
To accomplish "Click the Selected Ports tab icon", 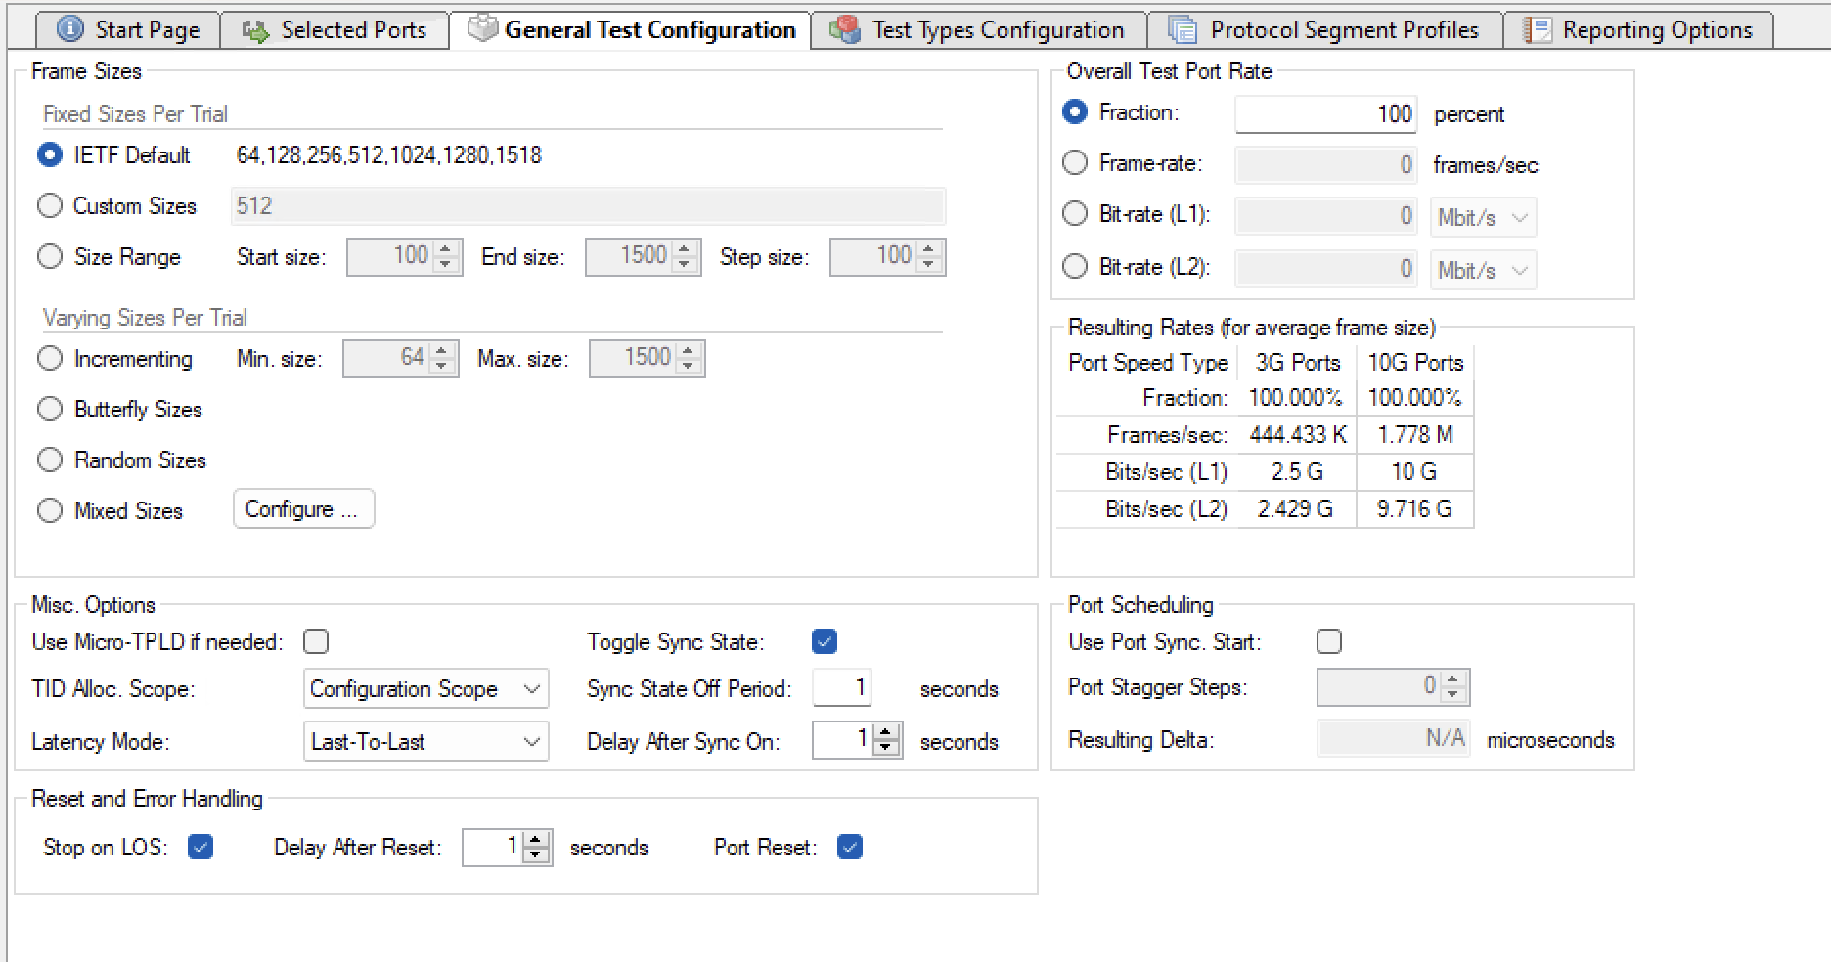I will (x=256, y=31).
